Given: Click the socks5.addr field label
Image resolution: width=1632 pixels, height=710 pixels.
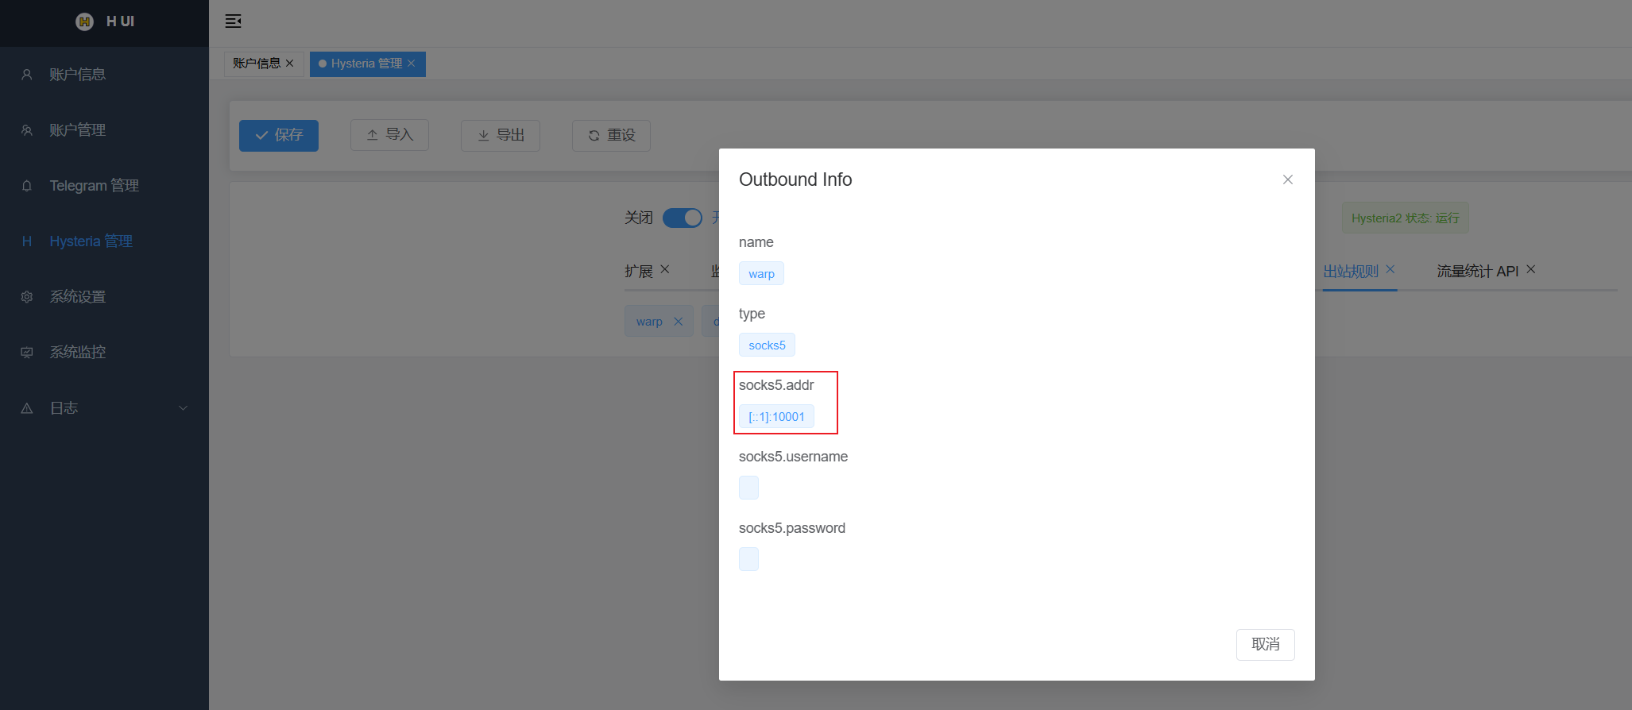Looking at the screenshot, I should click(776, 386).
